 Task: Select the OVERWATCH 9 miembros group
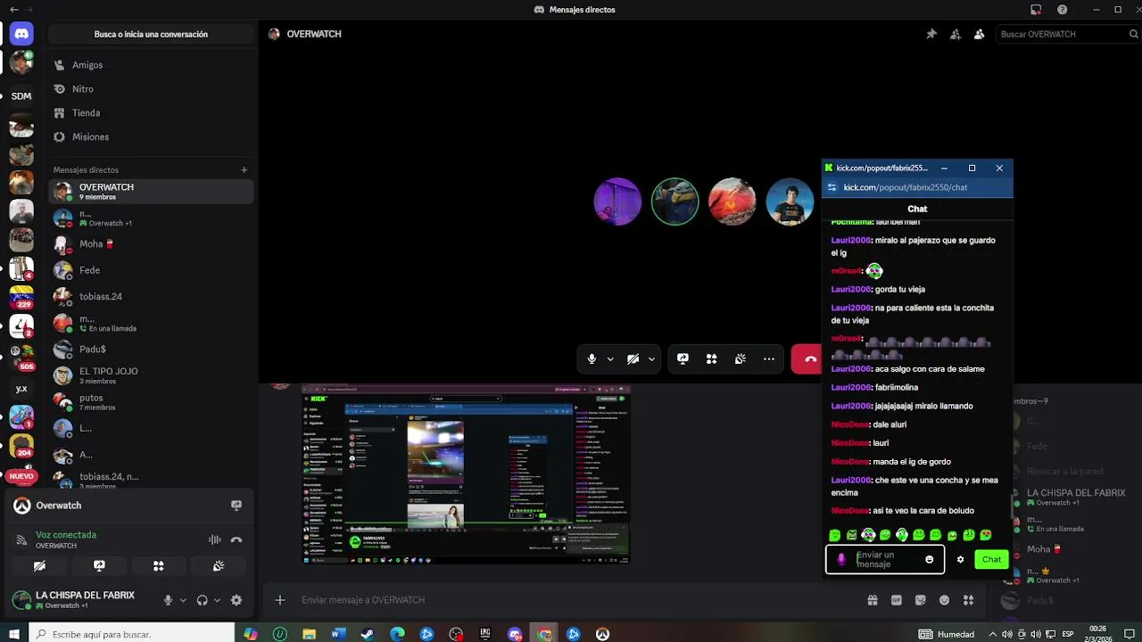click(151, 191)
